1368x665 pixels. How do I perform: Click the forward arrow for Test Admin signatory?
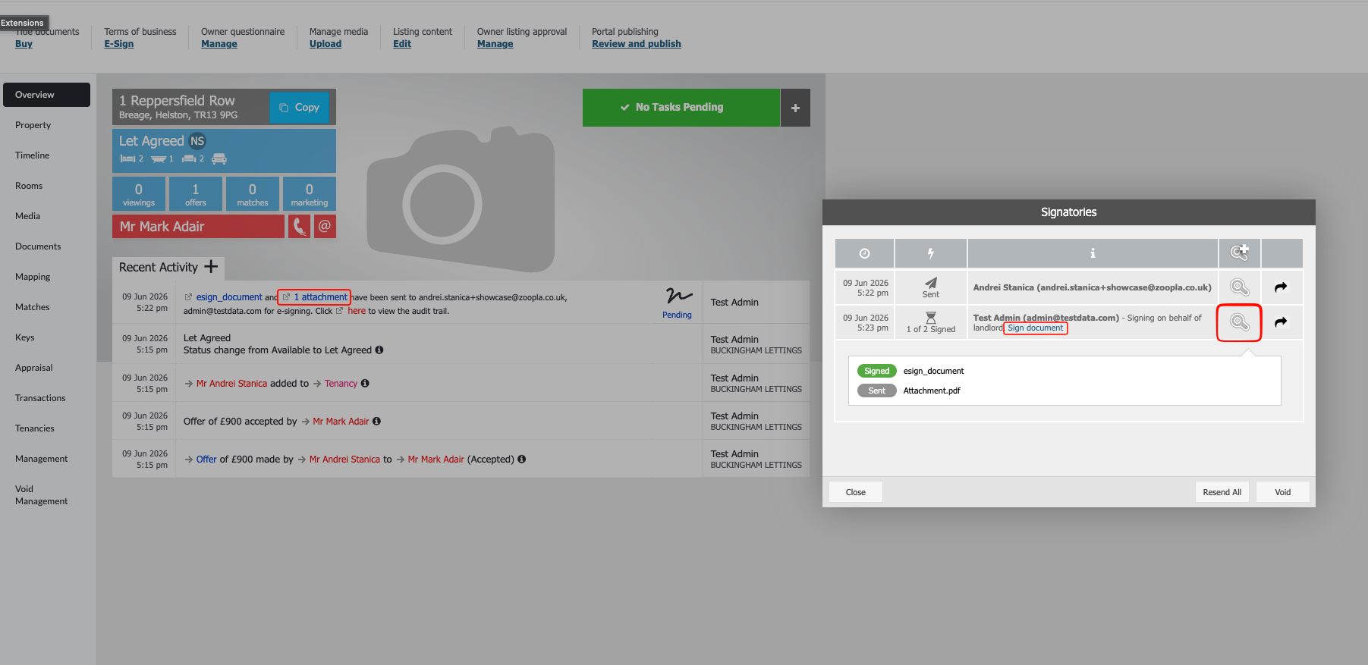pyautogui.click(x=1281, y=322)
